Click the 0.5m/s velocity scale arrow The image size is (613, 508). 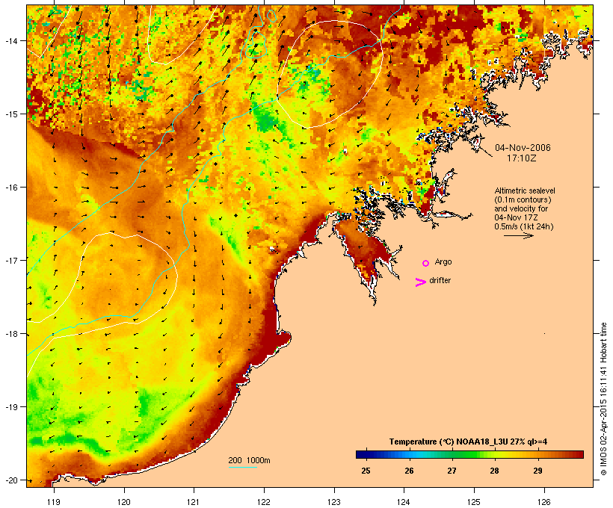(x=518, y=235)
